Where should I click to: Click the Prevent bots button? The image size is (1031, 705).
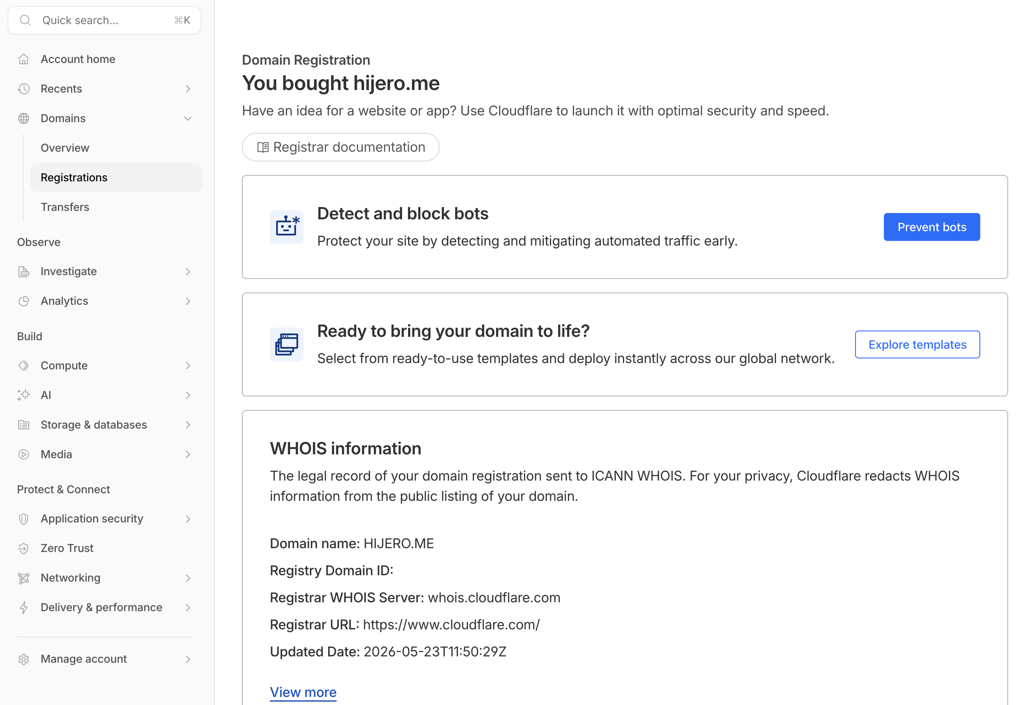(x=932, y=227)
